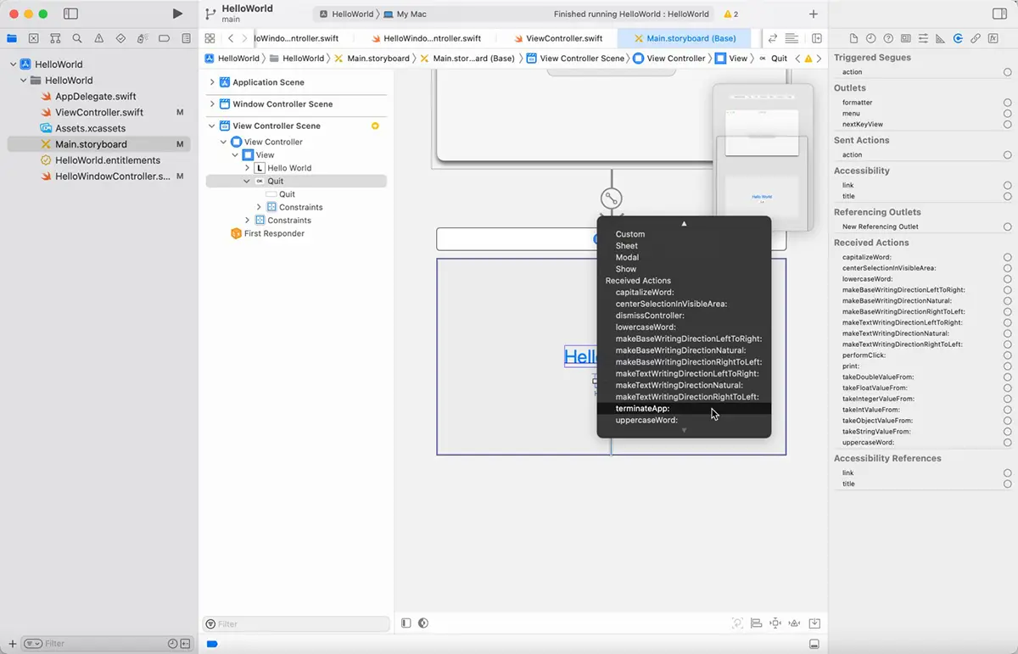Click the Embed In button
Viewport: 1018px width, 654px height.
point(814,623)
